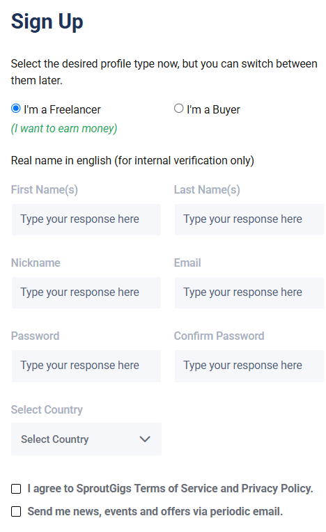Viewport: 326px width, 532px height.
Task: Enable the periodic email news checkbox
Action: click(x=16, y=512)
